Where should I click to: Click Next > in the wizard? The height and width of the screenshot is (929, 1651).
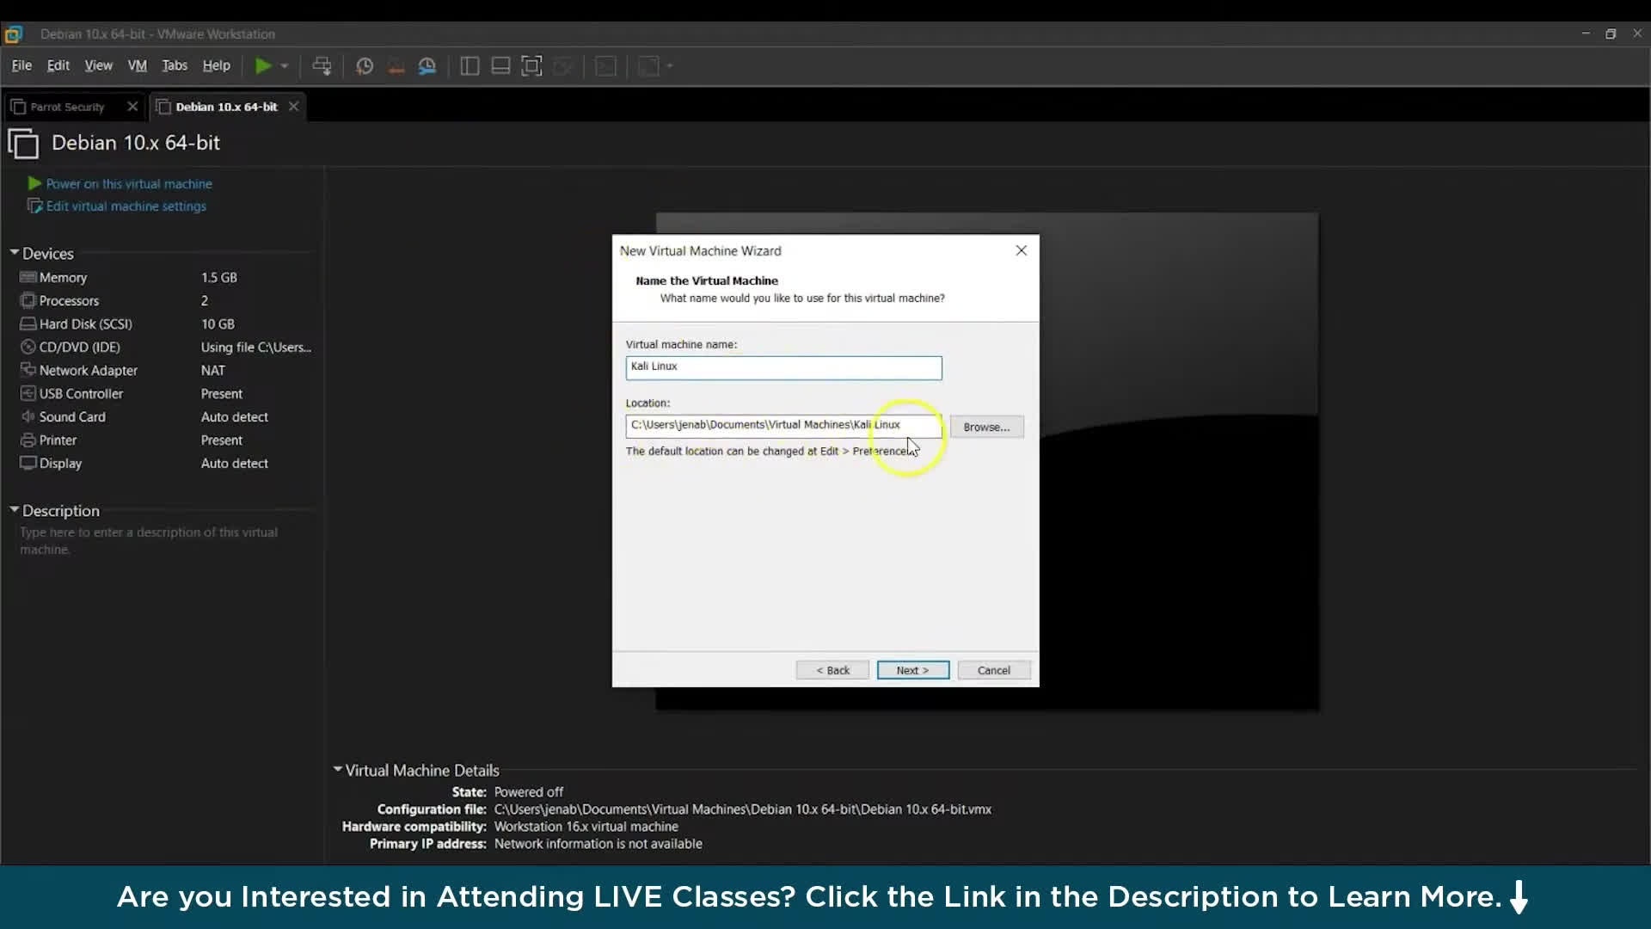pos(912,670)
